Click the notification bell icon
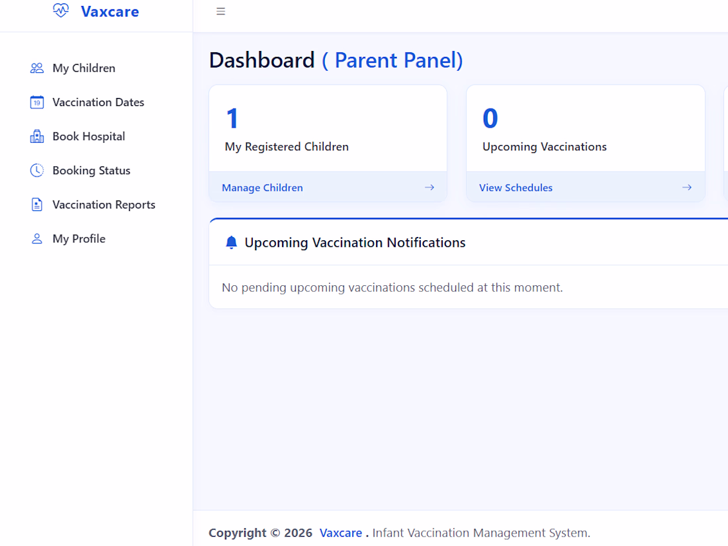728x546 pixels. (231, 242)
